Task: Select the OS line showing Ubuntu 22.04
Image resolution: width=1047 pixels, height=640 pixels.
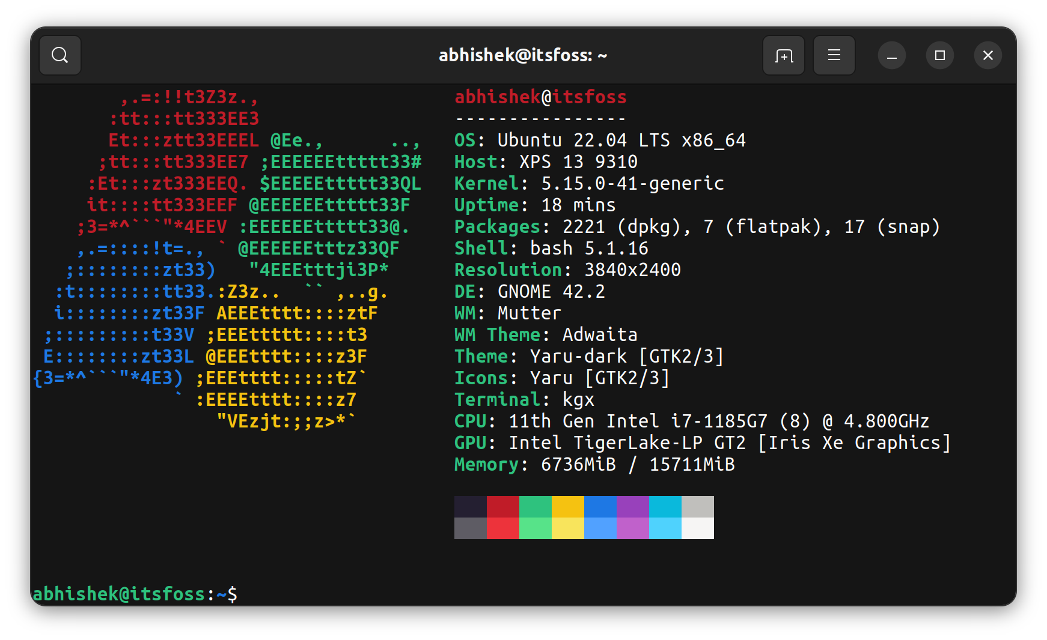Action: coord(601,140)
